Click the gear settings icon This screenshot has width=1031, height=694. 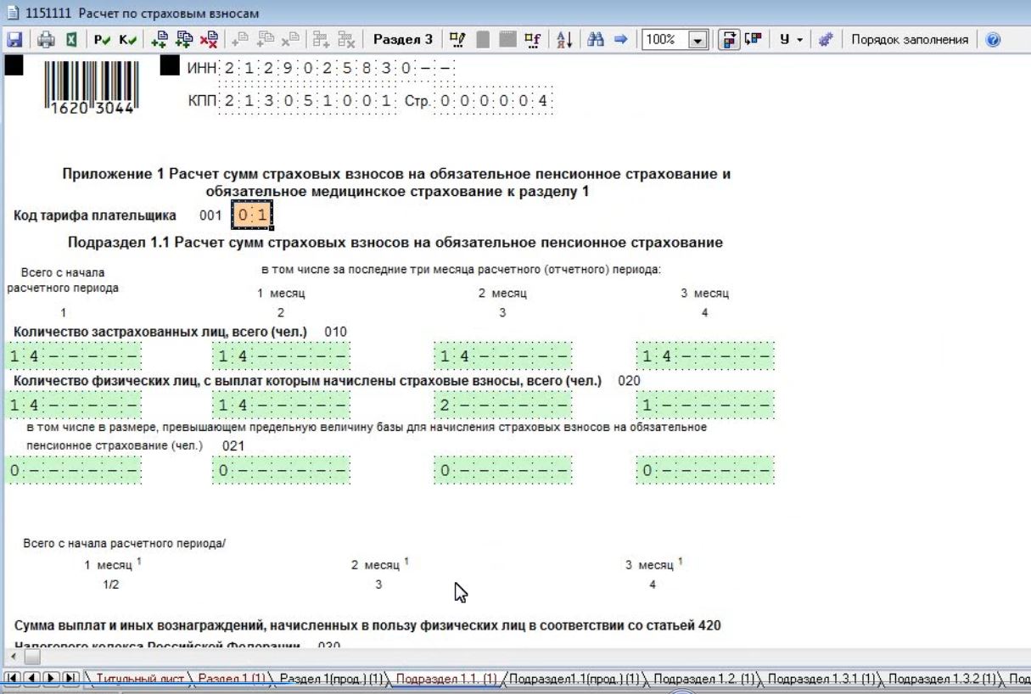pos(825,40)
